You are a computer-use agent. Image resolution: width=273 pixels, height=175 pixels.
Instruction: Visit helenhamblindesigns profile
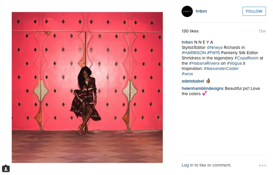[x=202, y=88]
